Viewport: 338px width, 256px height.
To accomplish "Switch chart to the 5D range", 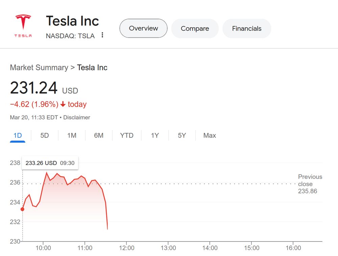I will point(44,135).
